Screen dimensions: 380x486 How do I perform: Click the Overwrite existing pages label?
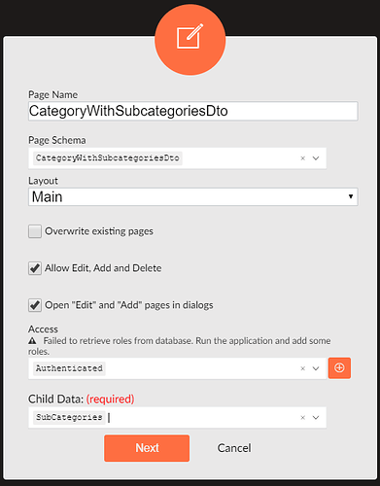click(99, 231)
